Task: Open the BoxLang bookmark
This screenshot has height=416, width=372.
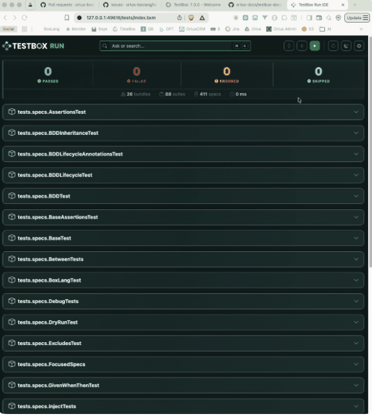Action: [x=51, y=29]
